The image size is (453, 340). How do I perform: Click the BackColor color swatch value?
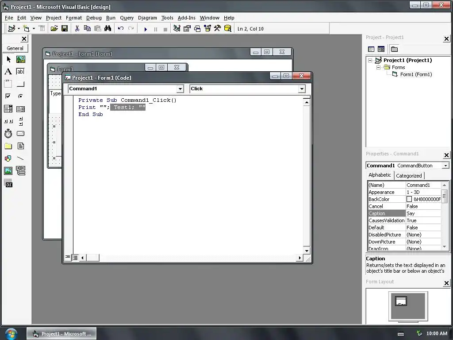tap(409, 199)
